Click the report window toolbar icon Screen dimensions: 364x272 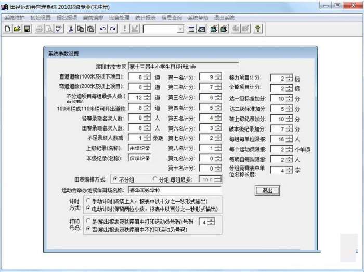(x=202, y=29)
